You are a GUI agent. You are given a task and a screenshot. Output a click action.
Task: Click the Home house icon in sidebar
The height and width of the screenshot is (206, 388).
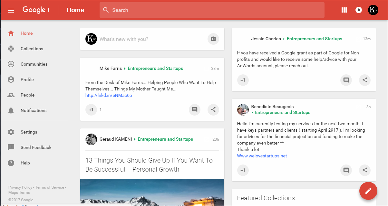point(11,33)
